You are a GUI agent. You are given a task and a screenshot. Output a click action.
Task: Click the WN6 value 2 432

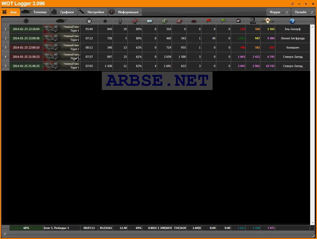pyautogui.click(x=256, y=57)
